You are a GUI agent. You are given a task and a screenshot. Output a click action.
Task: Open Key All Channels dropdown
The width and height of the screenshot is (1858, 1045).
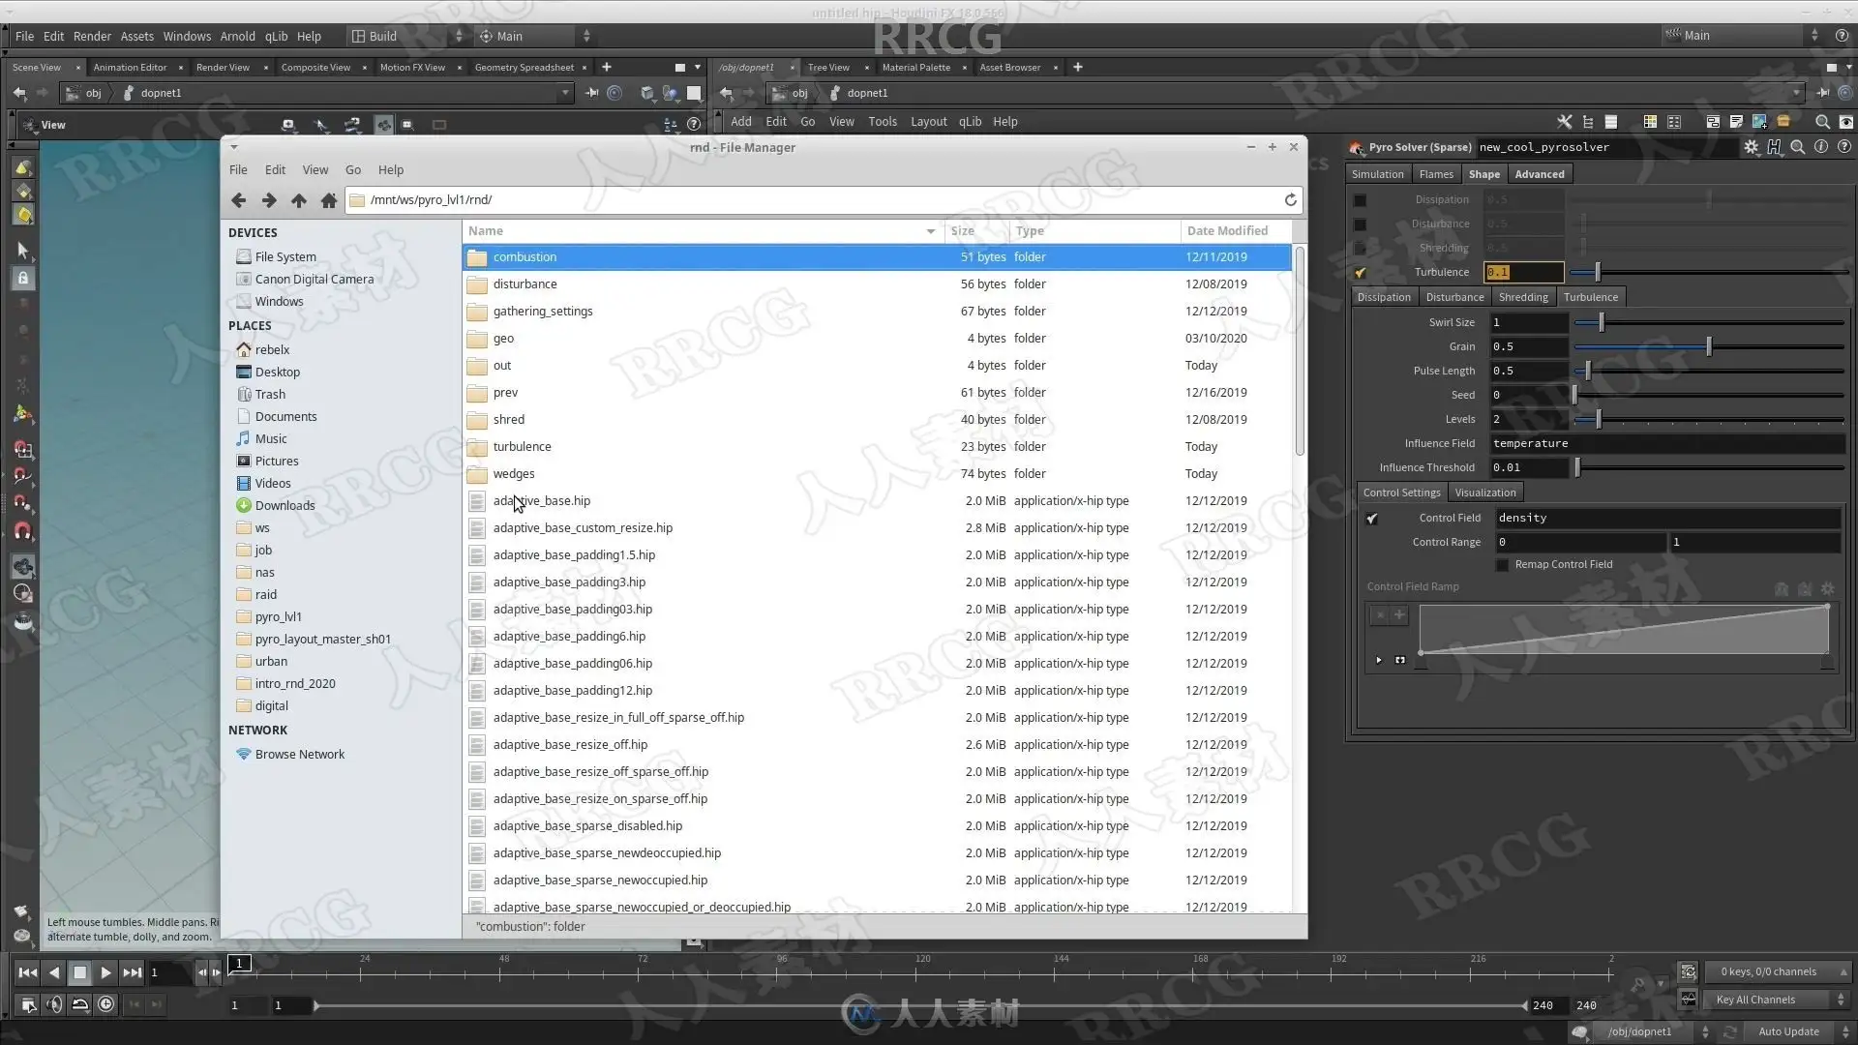(x=1780, y=1000)
